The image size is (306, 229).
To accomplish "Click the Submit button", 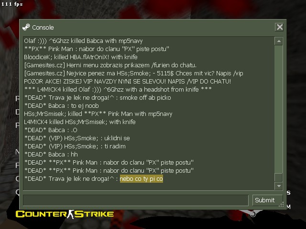I will (267, 200).
